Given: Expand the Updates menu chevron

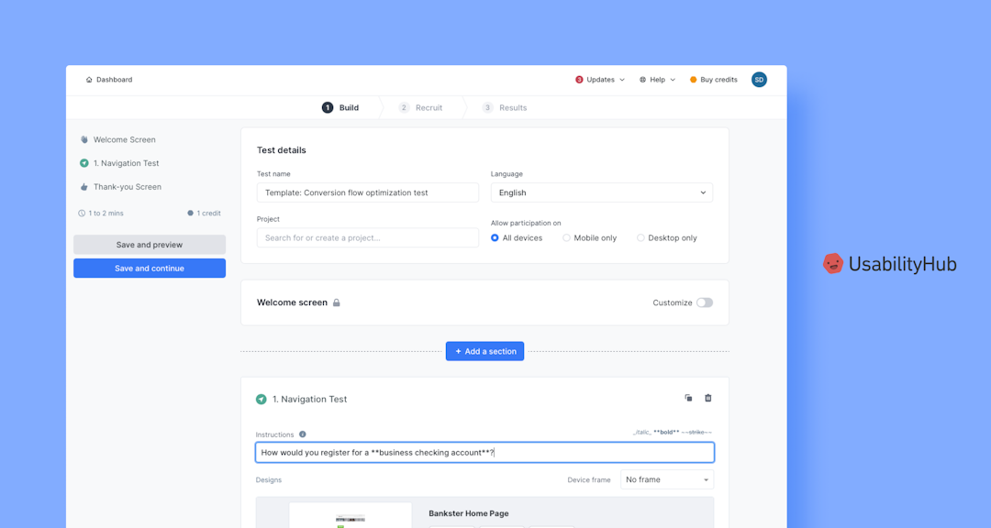Looking at the screenshot, I should click(x=621, y=79).
